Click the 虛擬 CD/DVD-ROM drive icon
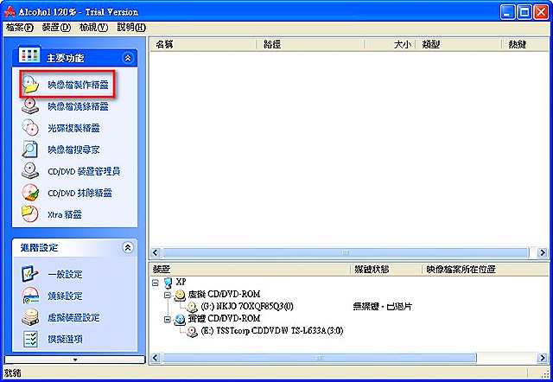553x382 pixels. click(x=180, y=295)
